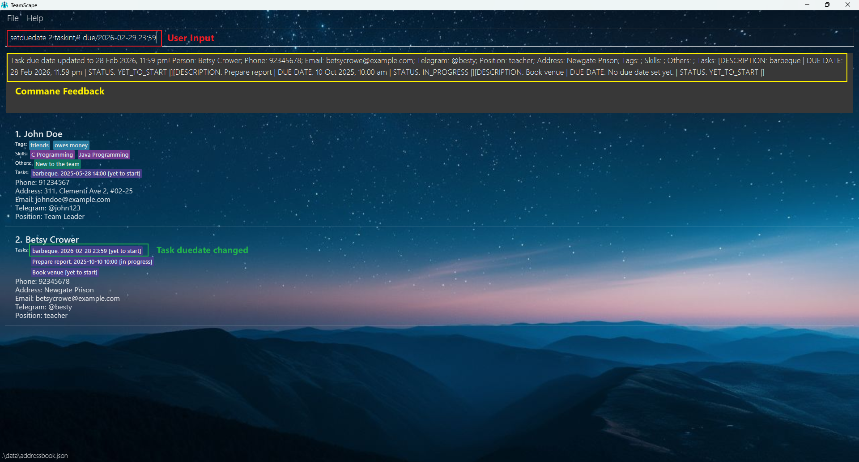Open the File menu

13,18
